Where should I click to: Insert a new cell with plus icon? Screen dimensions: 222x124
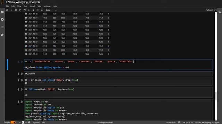11,10
